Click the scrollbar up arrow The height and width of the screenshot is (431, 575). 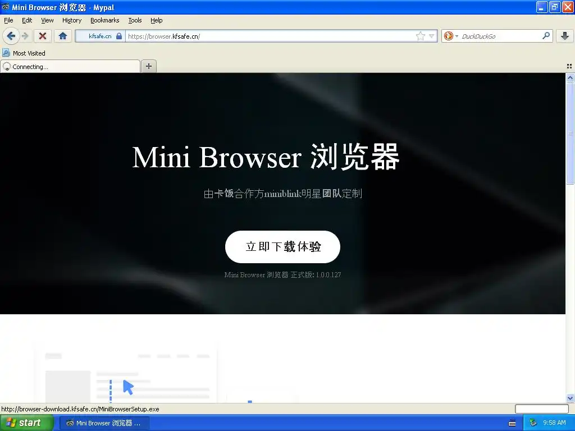click(x=570, y=77)
